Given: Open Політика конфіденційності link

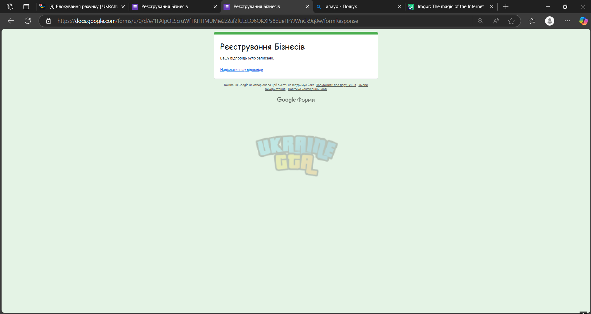Looking at the screenshot, I should [x=307, y=89].
